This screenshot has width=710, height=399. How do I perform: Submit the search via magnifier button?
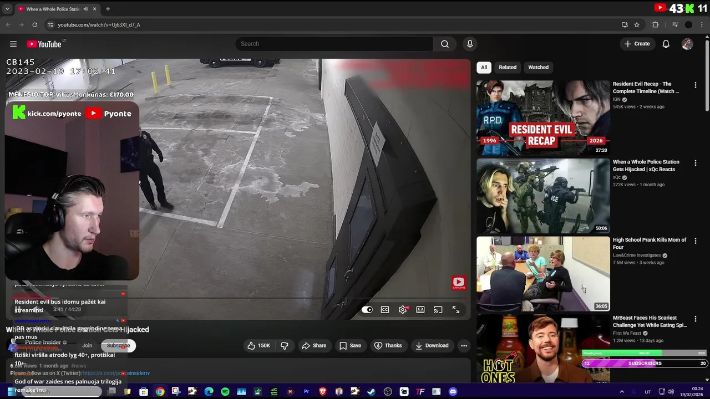(x=444, y=44)
